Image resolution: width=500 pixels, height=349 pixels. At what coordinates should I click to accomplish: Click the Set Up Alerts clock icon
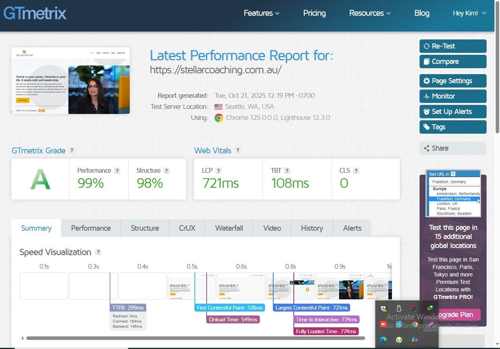click(427, 112)
